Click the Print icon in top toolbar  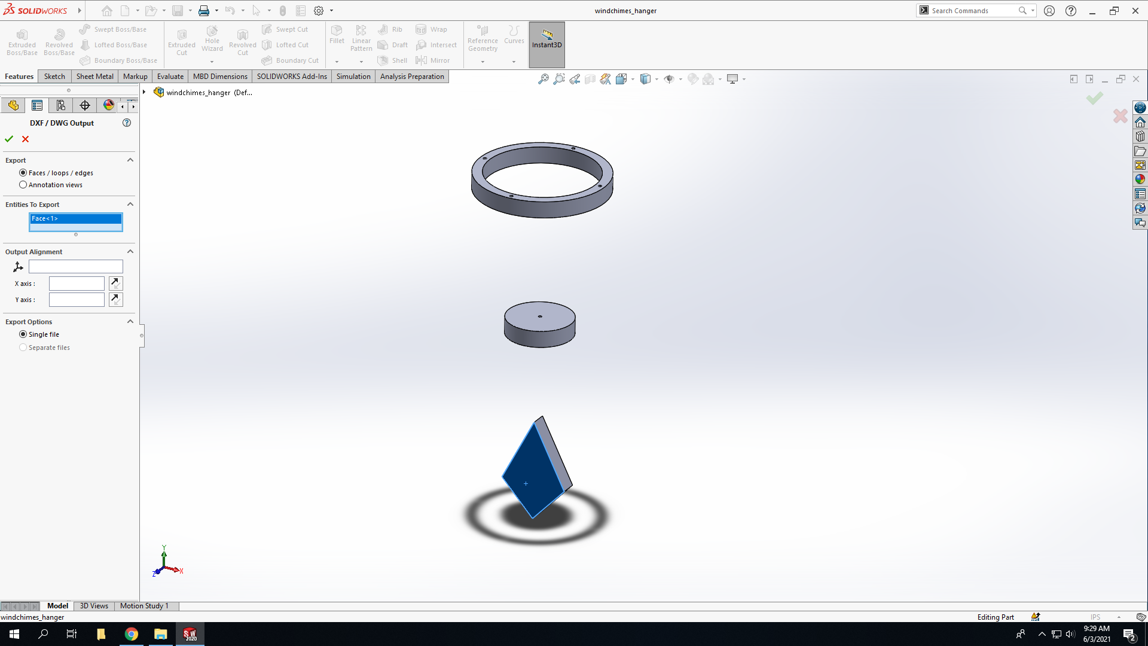point(204,11)
